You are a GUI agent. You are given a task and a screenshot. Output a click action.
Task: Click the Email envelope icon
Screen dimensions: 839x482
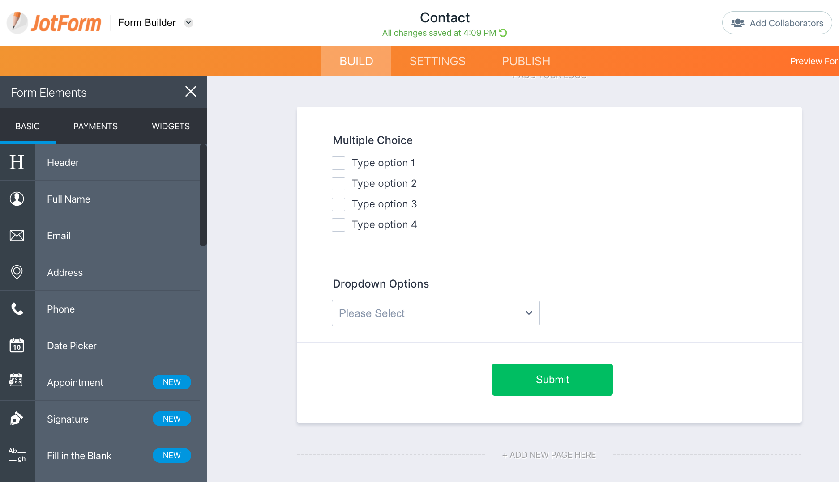click(x=17, y=236)
